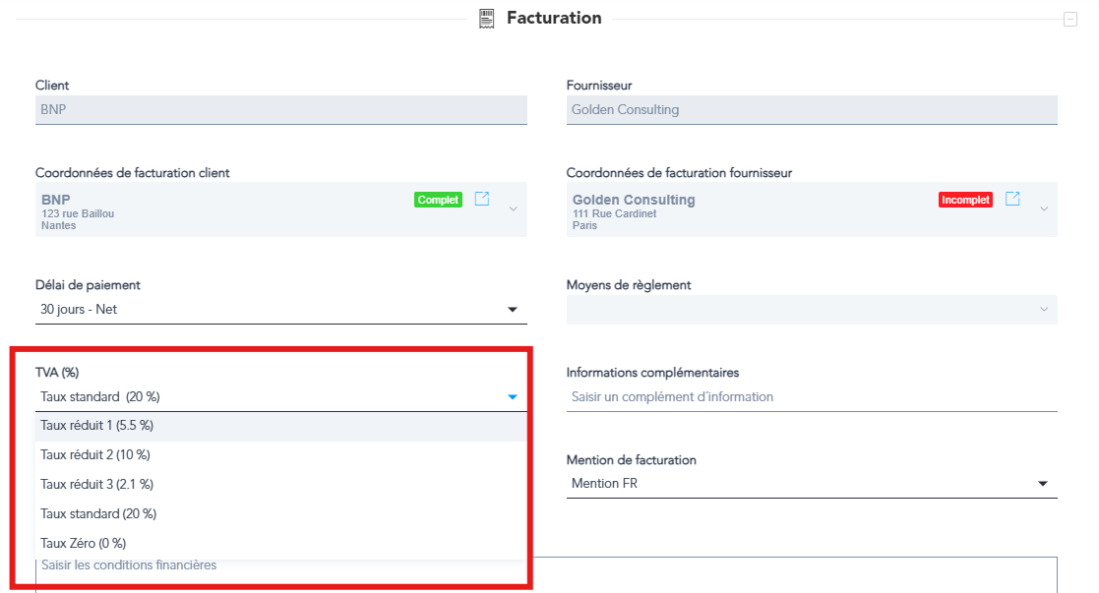Image resolution: width=1099 pixels, height=593 pixels.
Task: Expand supplier billing address chevron
Action: pos(1044,208)
